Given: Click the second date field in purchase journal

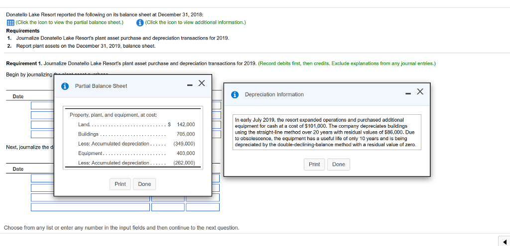Looking at the screenshot, I should (x=42, y=115).
